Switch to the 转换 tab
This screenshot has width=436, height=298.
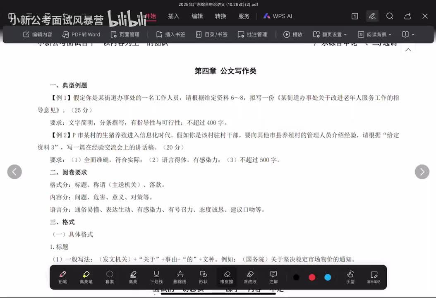pyautogui.click(x=220, y=16)
